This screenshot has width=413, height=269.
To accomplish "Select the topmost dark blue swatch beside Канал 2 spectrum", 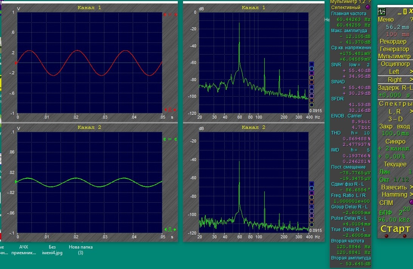I will click(312, 184).
